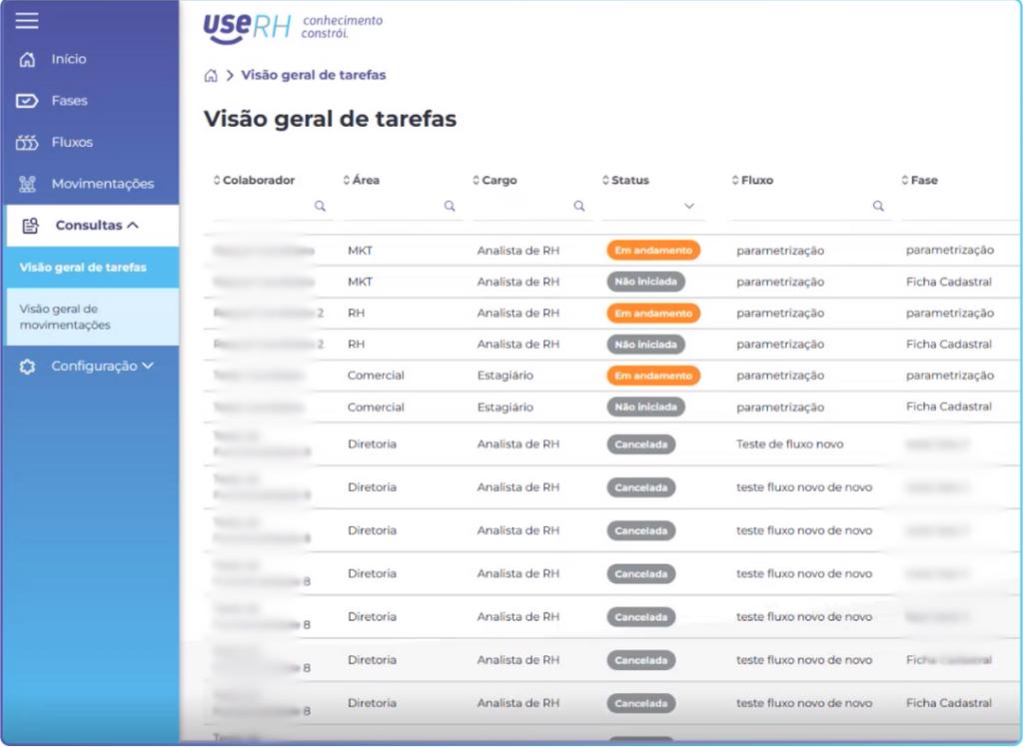1023x747 pixels.
Task: Click the Cargo filter input field
Action: tap(532, 207)
